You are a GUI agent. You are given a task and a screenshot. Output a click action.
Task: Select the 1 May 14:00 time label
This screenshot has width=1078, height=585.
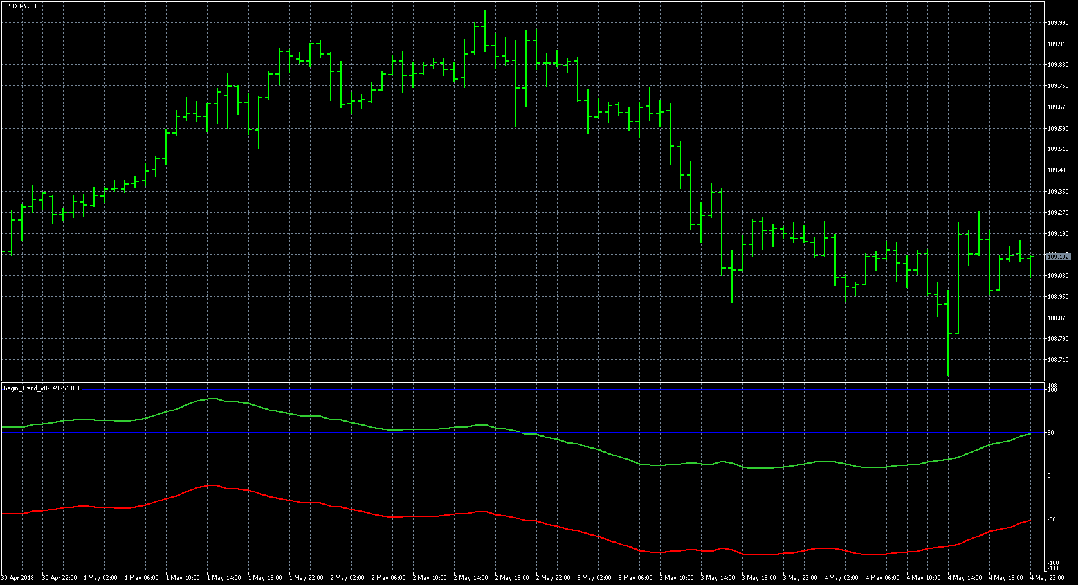(224, 577)
